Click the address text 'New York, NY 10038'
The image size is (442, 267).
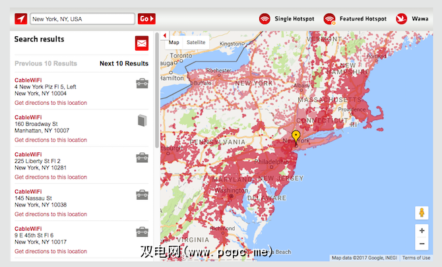(x=41, y=205)
